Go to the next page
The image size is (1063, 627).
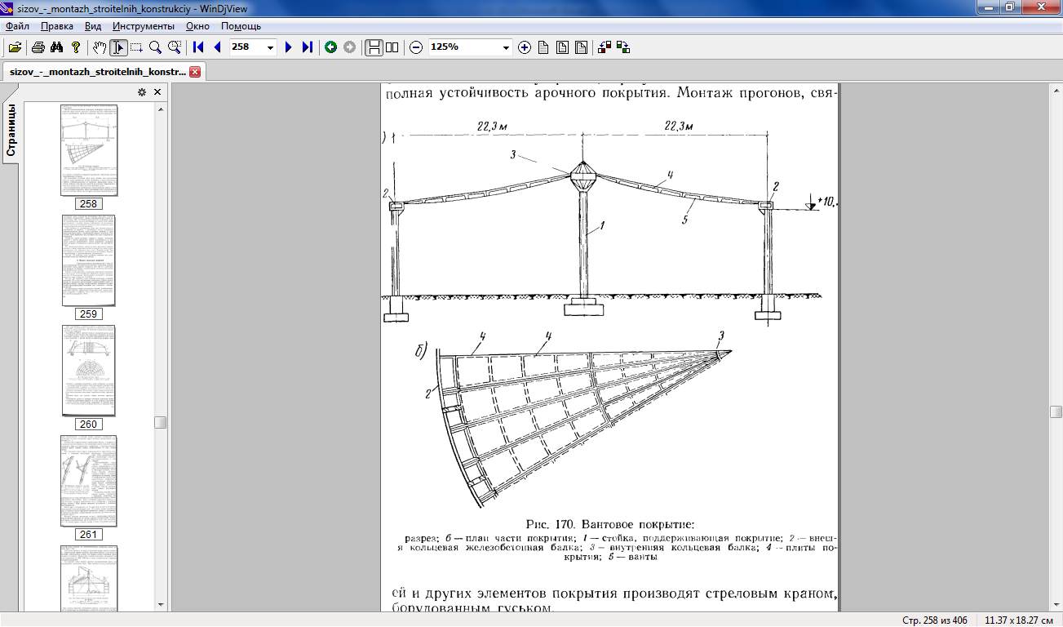point(288,47)
